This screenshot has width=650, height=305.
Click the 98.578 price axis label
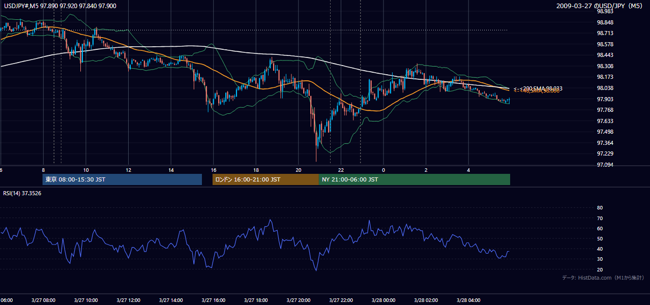605,44
